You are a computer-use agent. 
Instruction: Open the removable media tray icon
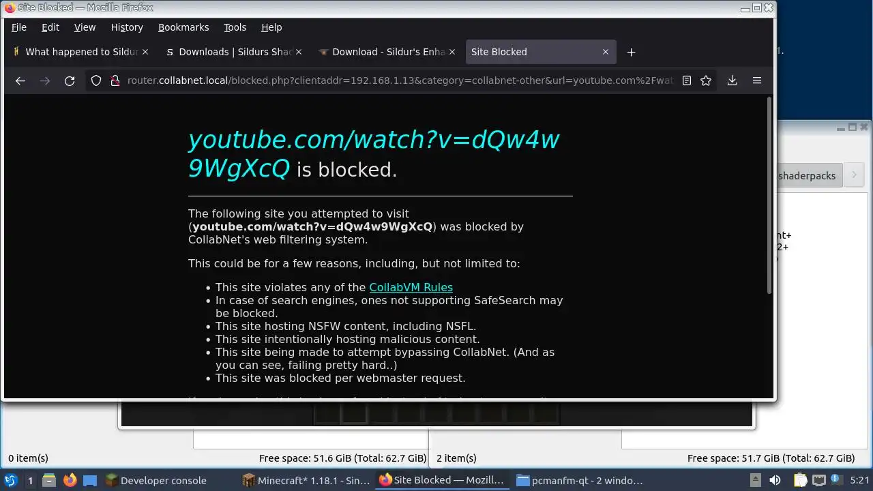755,480
